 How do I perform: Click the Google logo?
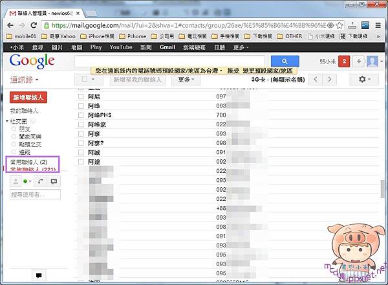click(x=32, y=62)
